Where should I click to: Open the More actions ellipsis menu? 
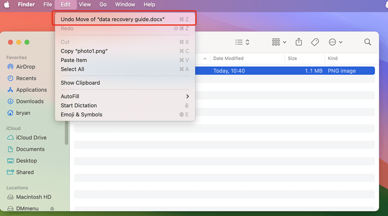click(x=335, y=42)
